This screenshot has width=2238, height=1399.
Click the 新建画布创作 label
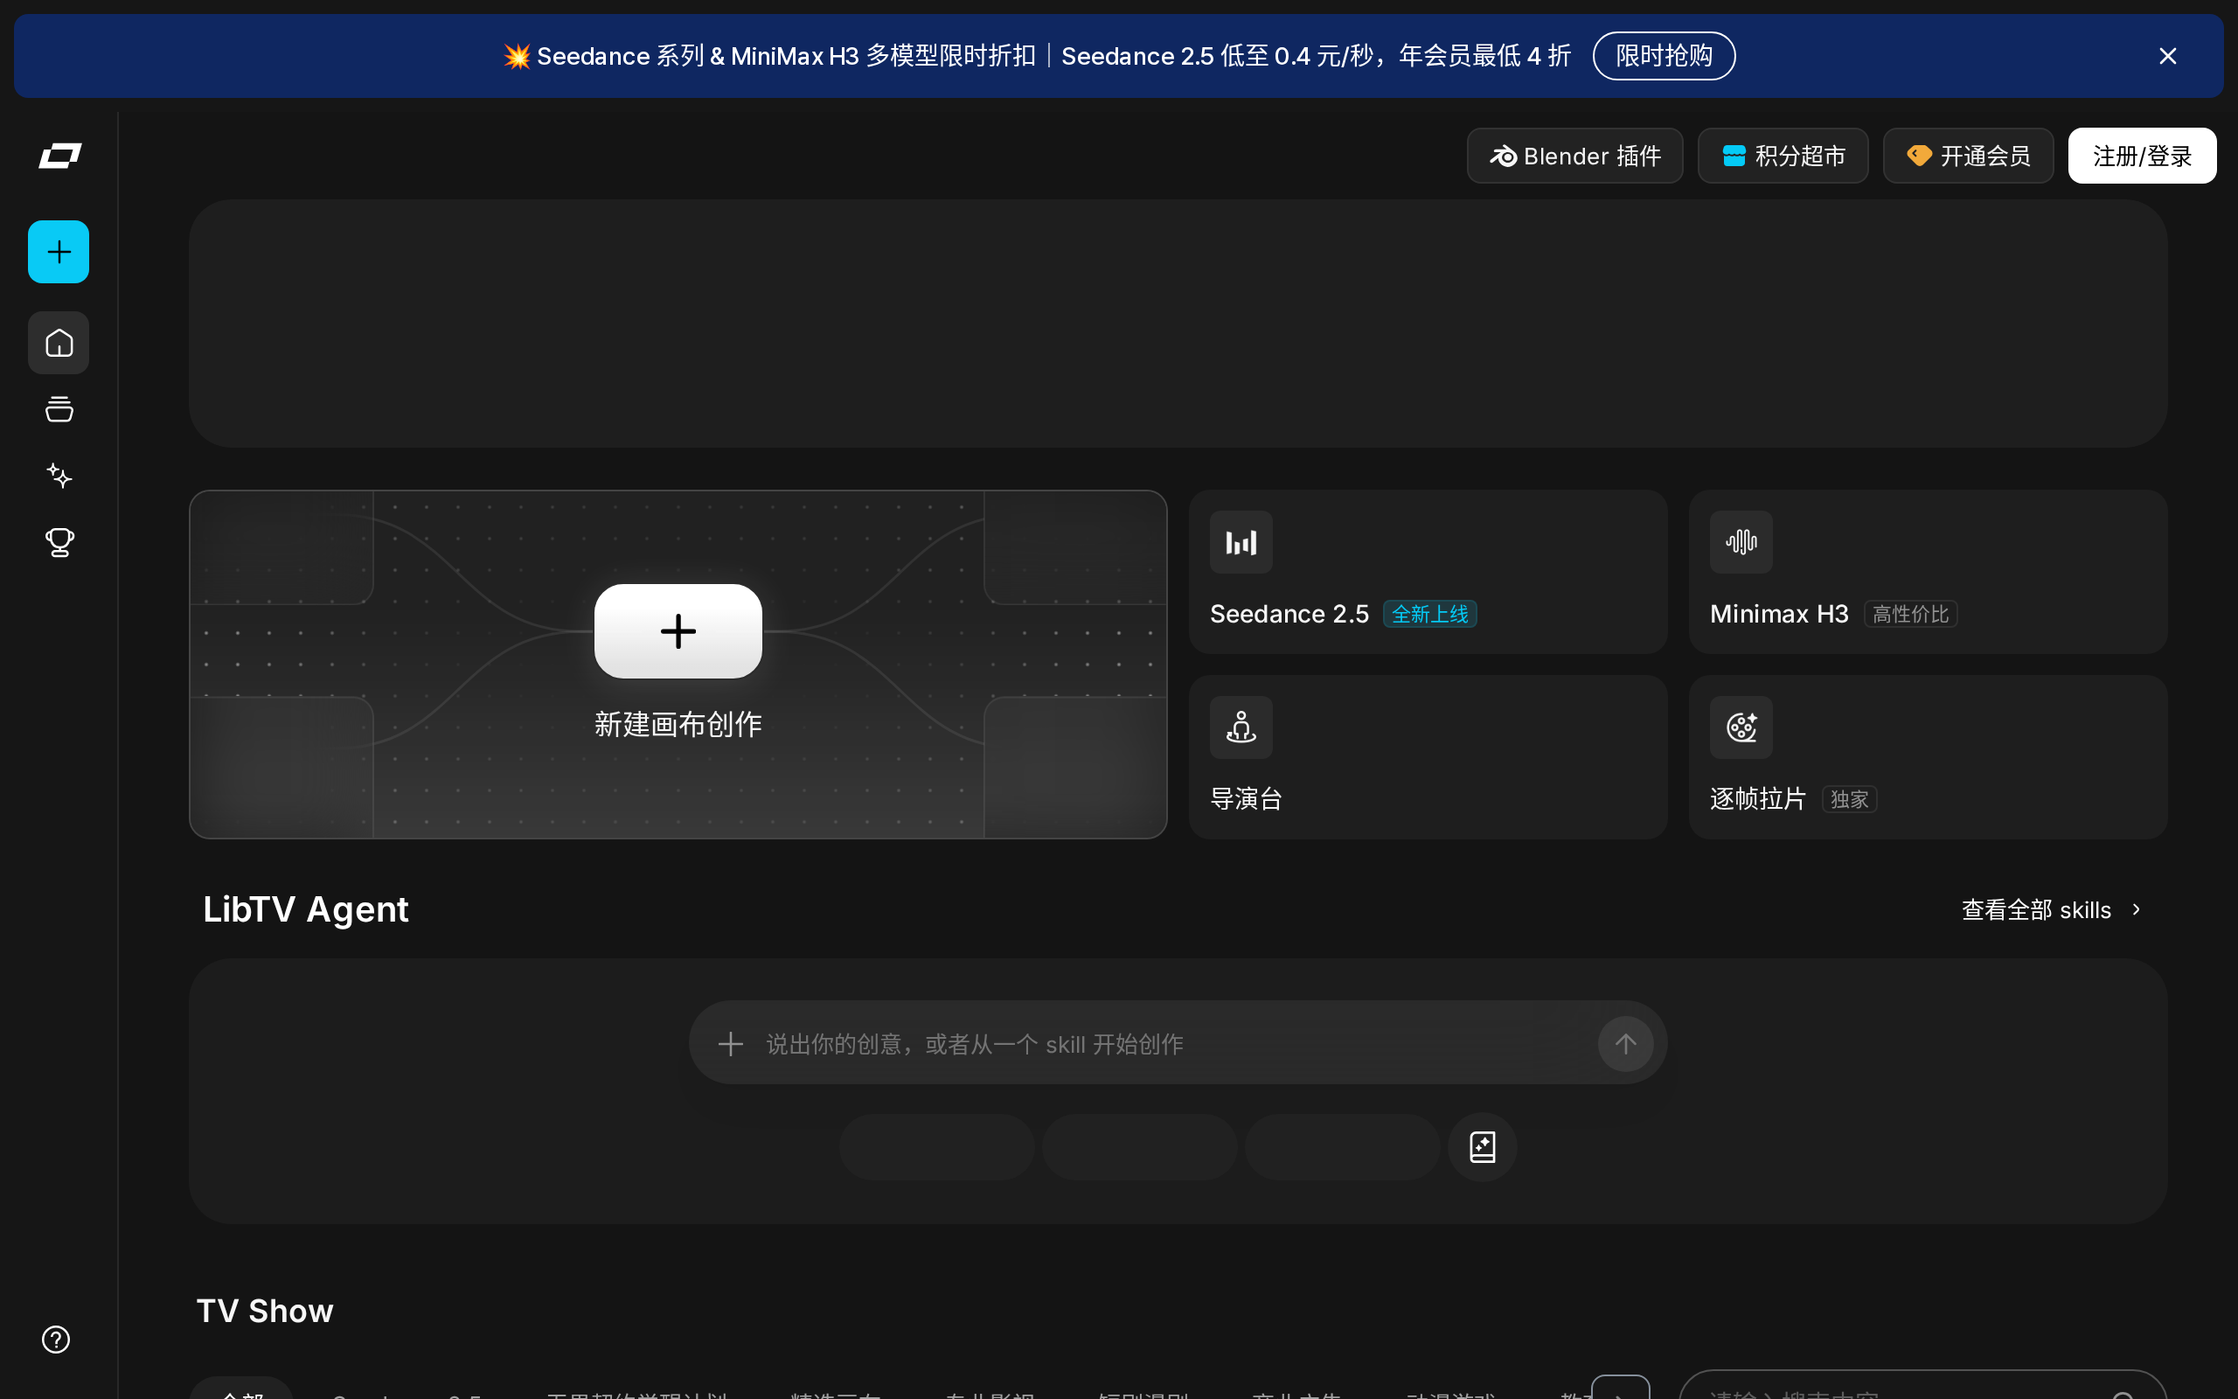point(678,724)
